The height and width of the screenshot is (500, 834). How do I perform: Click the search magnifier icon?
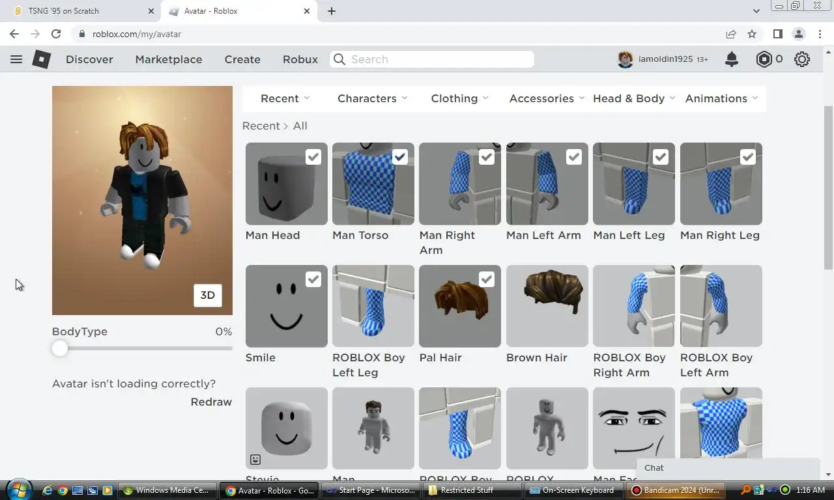[339, 59]
